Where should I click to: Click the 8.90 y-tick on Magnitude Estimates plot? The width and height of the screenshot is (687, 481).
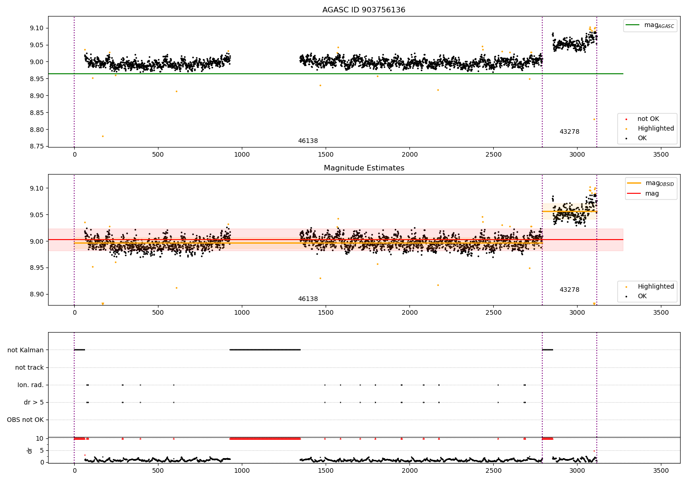(x=36, y=294)
